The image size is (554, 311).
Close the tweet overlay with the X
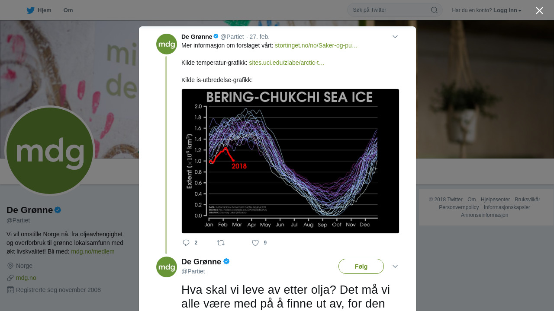click(x=539, y=10)
